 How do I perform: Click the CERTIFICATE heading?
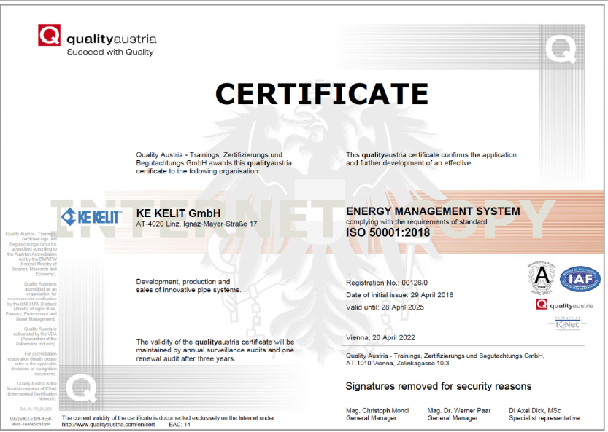tap(322, 94)
